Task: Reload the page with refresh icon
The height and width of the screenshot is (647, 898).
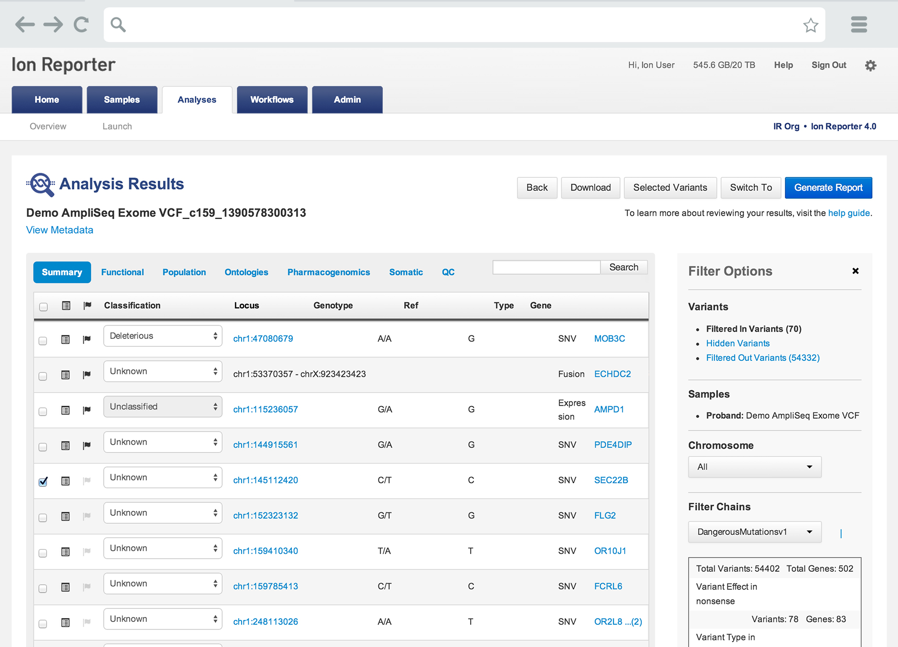Action: click(x=81, y=24)
